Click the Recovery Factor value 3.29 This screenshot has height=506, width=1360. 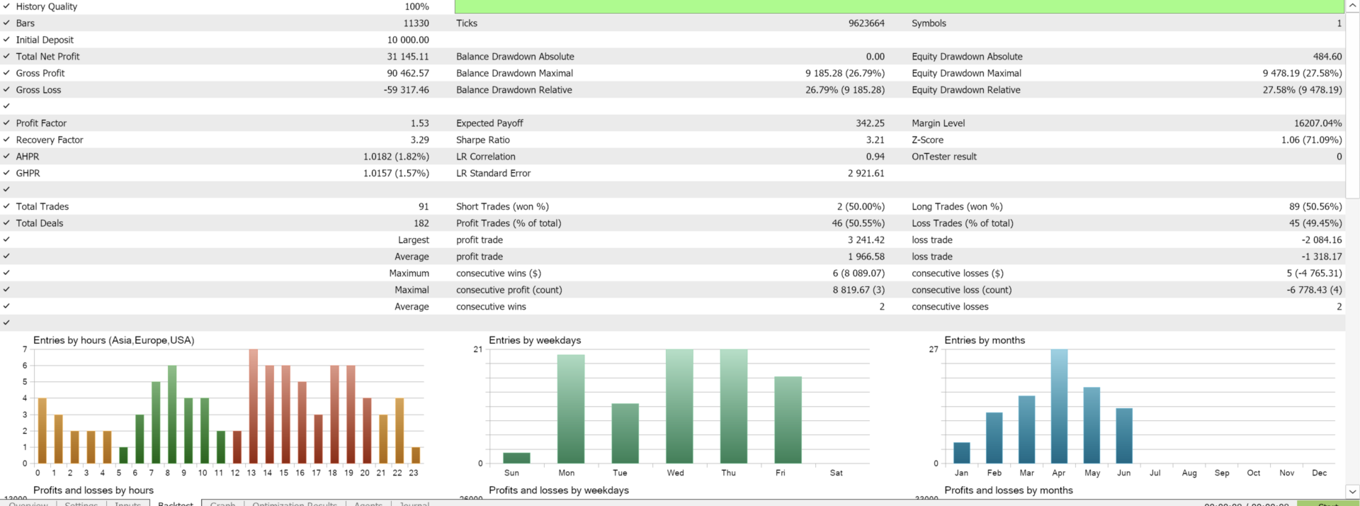click(420, 140)
